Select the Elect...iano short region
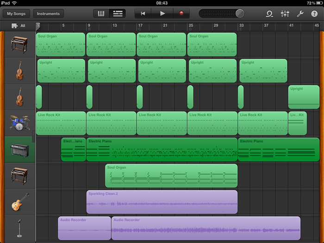324x243 pixels. tap(73, 150)
